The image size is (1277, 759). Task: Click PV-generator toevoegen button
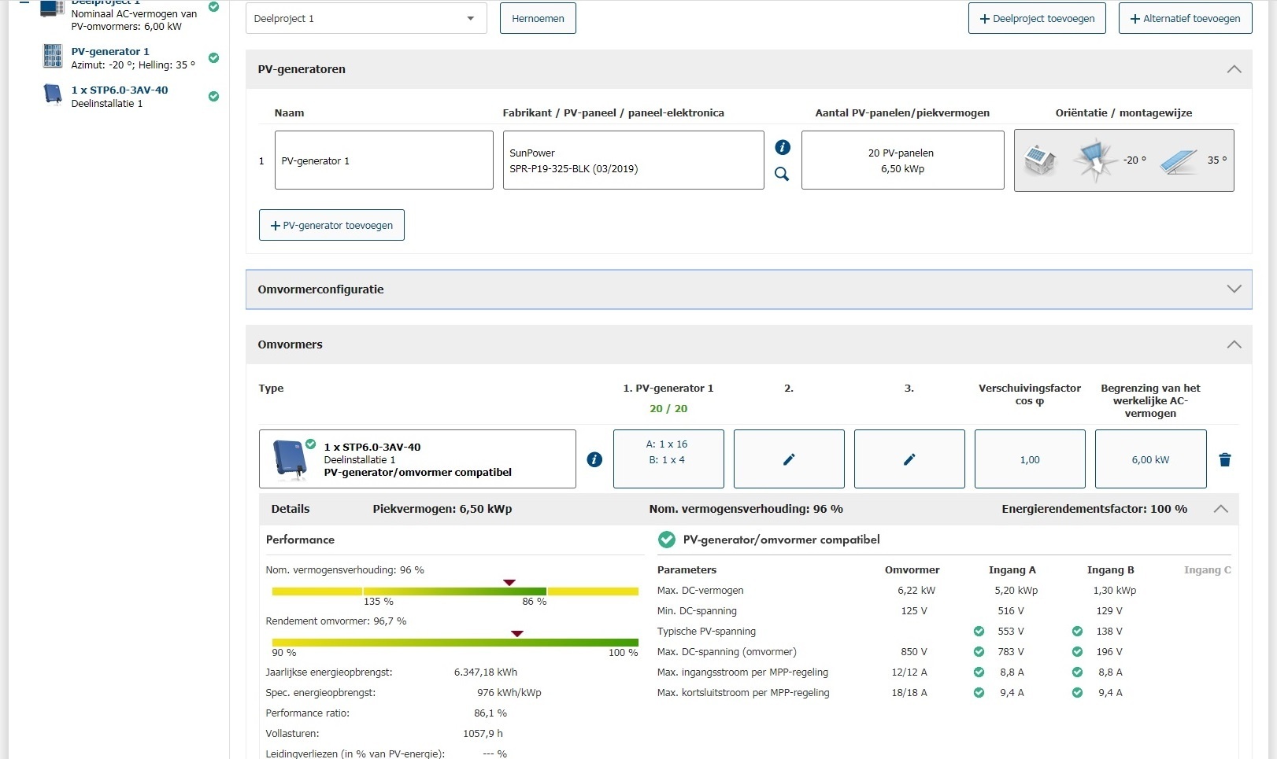click(331, 225)
